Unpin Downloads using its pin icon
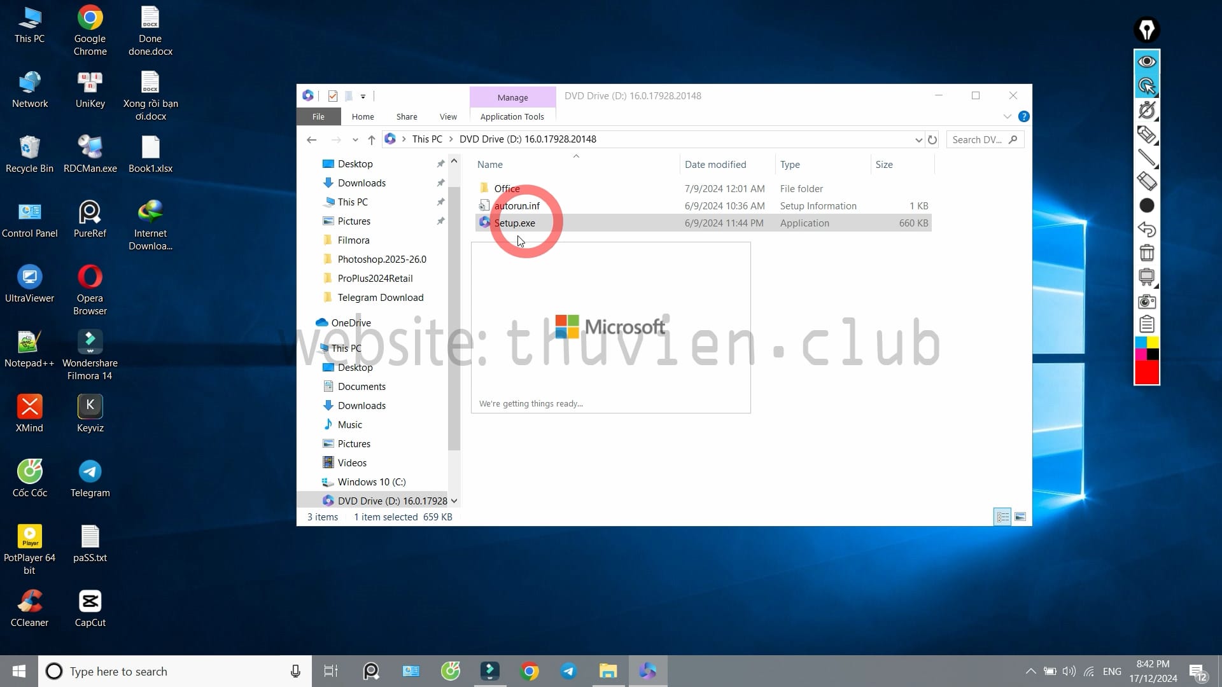1222x687 pixels. coord(440,183)
